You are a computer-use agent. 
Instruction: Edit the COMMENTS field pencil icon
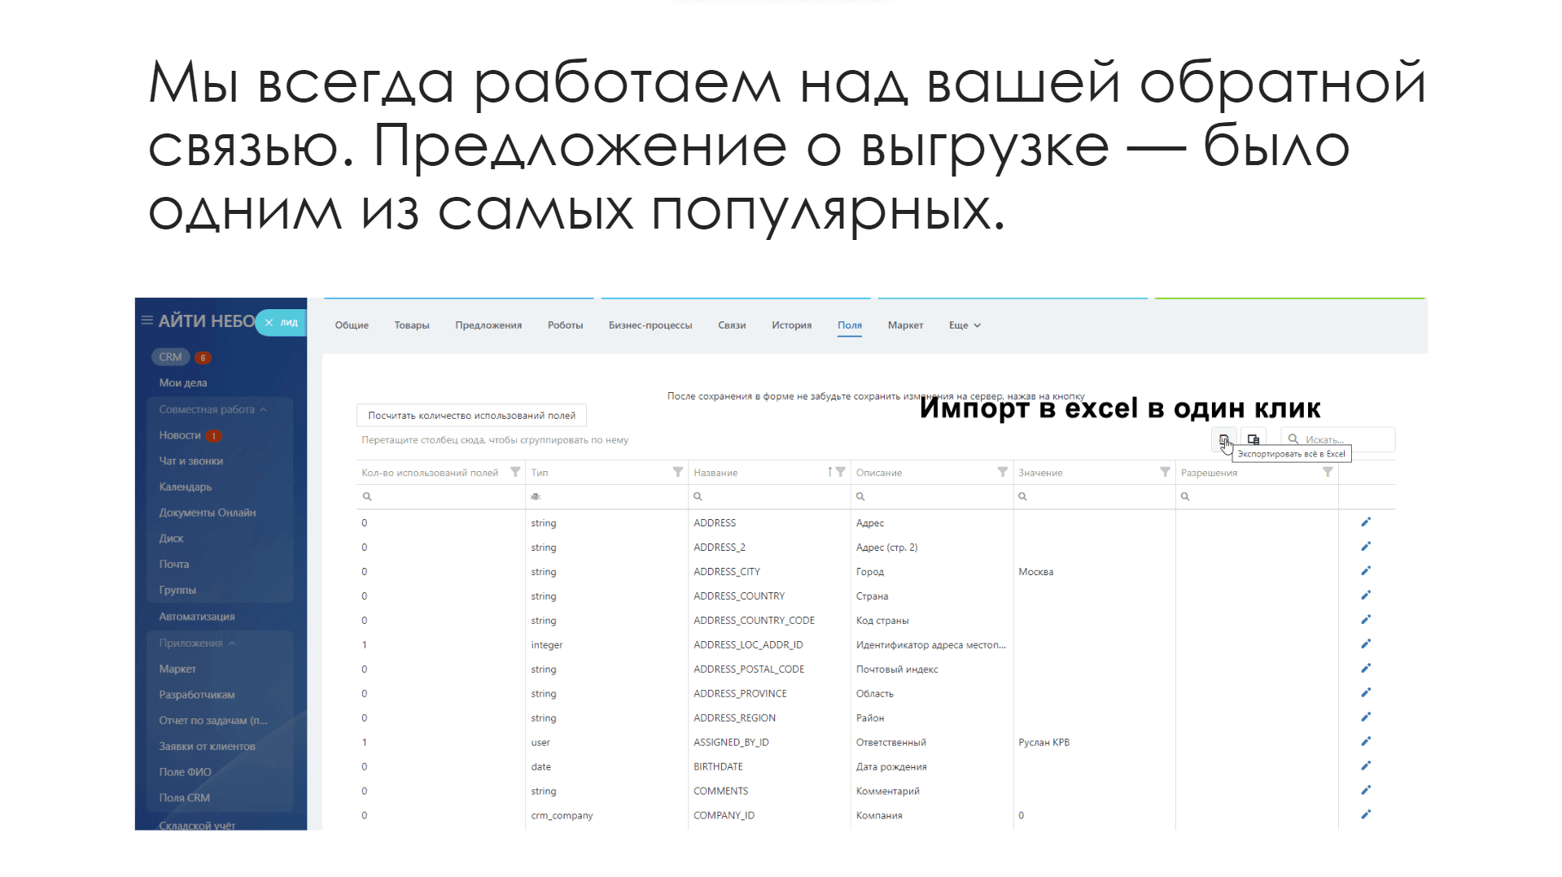[x=1366, y=791]
